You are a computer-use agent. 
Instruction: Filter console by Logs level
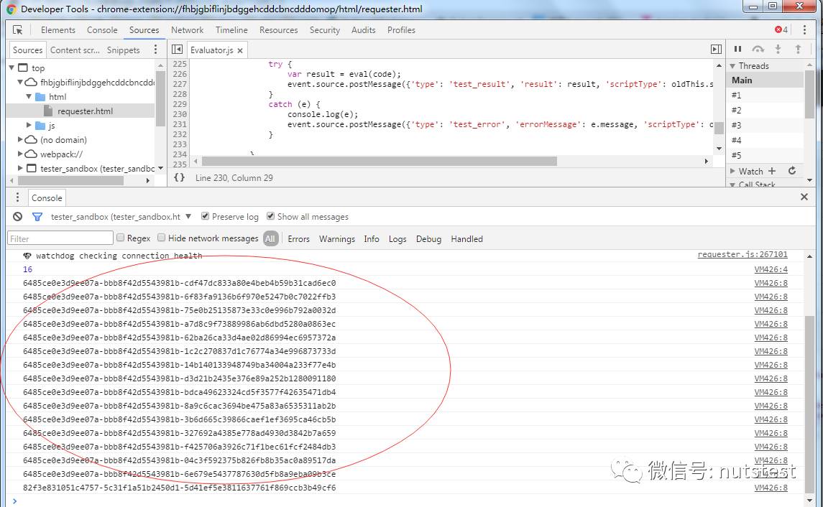pyautogui.click(x=397, y=238)
